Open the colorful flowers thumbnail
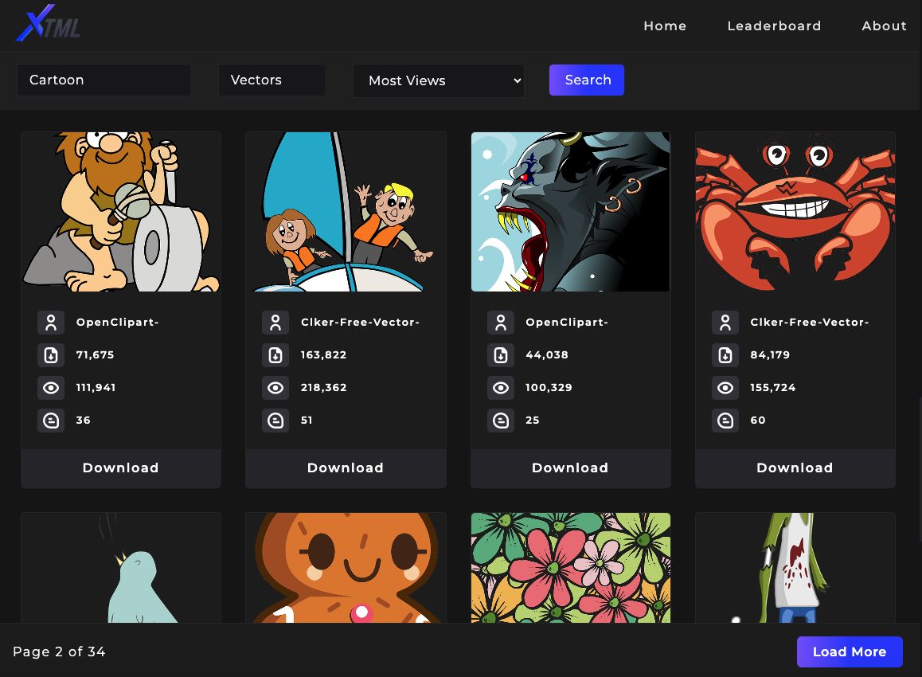The image size is (922, 677). point(570,568)
